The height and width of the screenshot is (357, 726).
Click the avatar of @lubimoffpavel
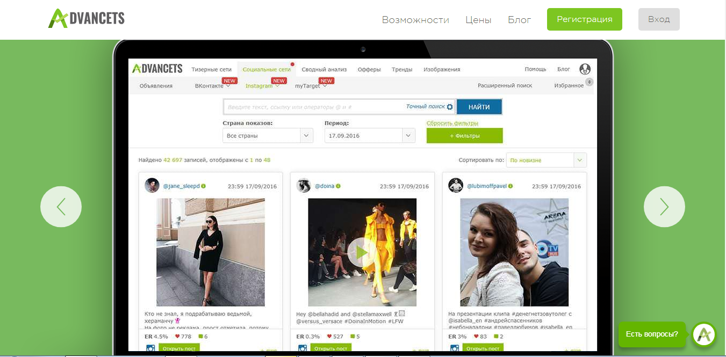pyautogui.click(x=456, y=186)
